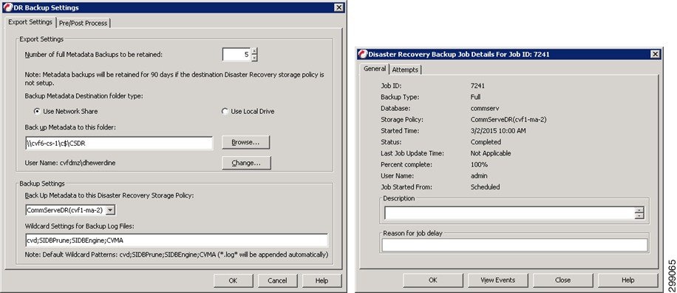Click the Backup Type value Full

click(x=475, y=97)
